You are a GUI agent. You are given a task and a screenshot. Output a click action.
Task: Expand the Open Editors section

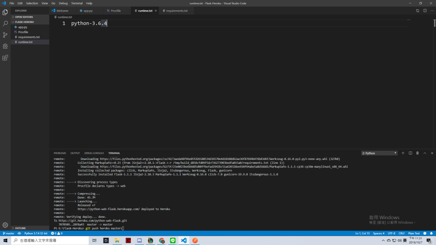[x=24, y=17]
